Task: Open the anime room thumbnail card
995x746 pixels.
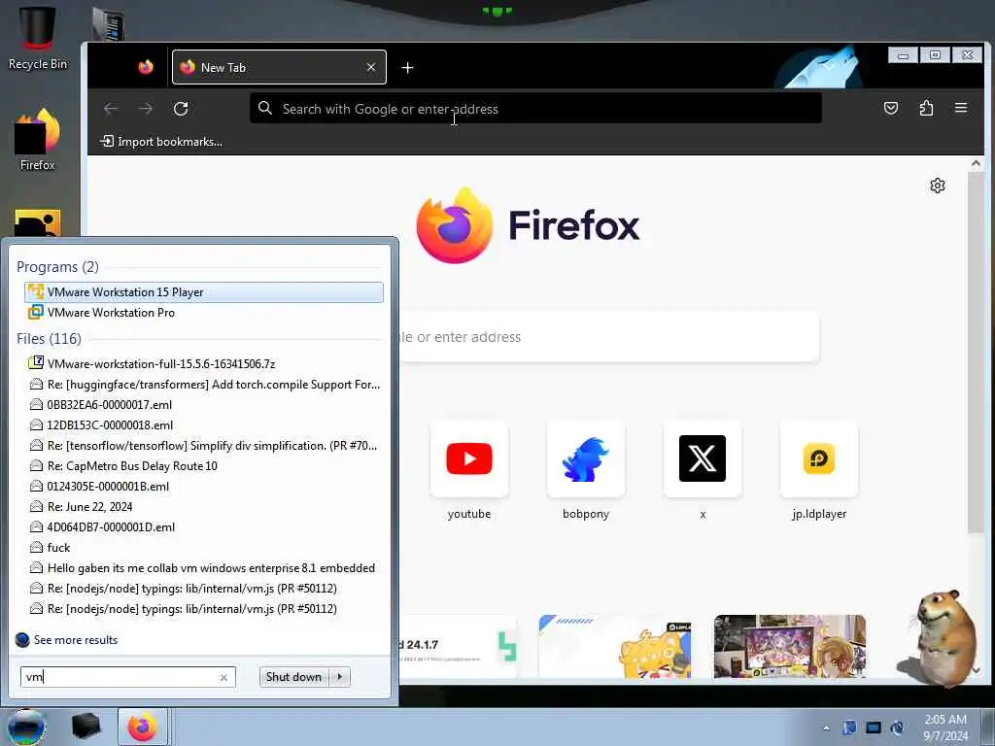Action: [x=789, y=646]
